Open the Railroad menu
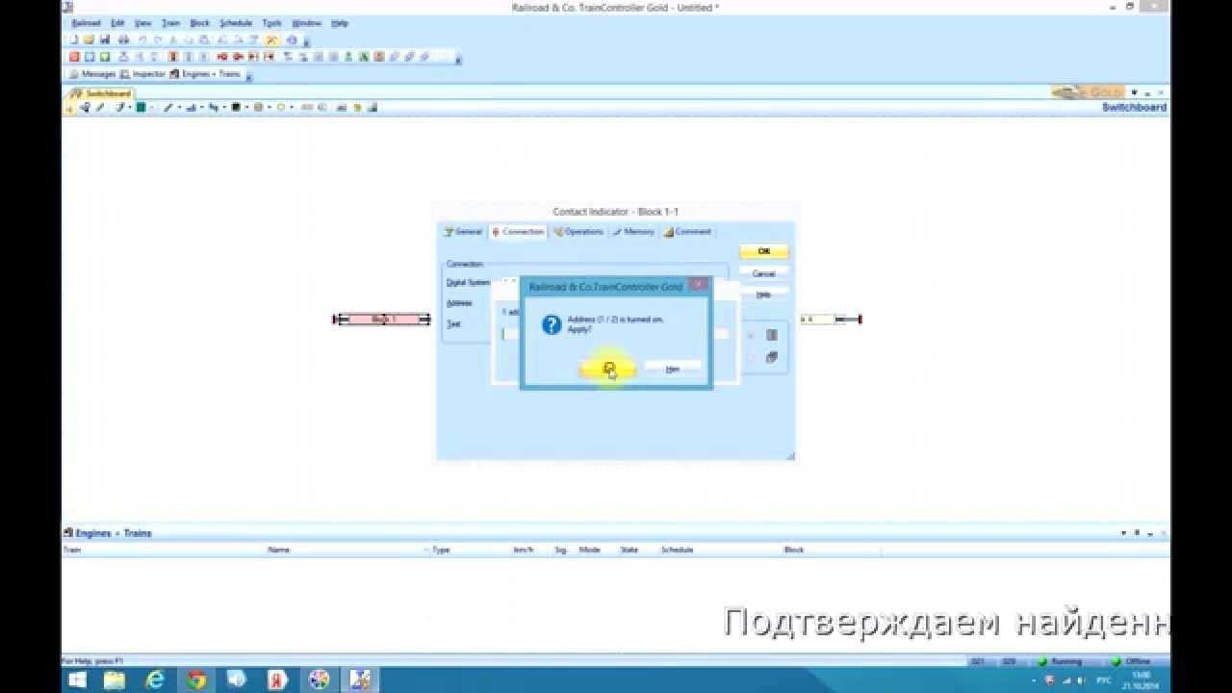Screen dimensions: 1232x693 [86, 23]
